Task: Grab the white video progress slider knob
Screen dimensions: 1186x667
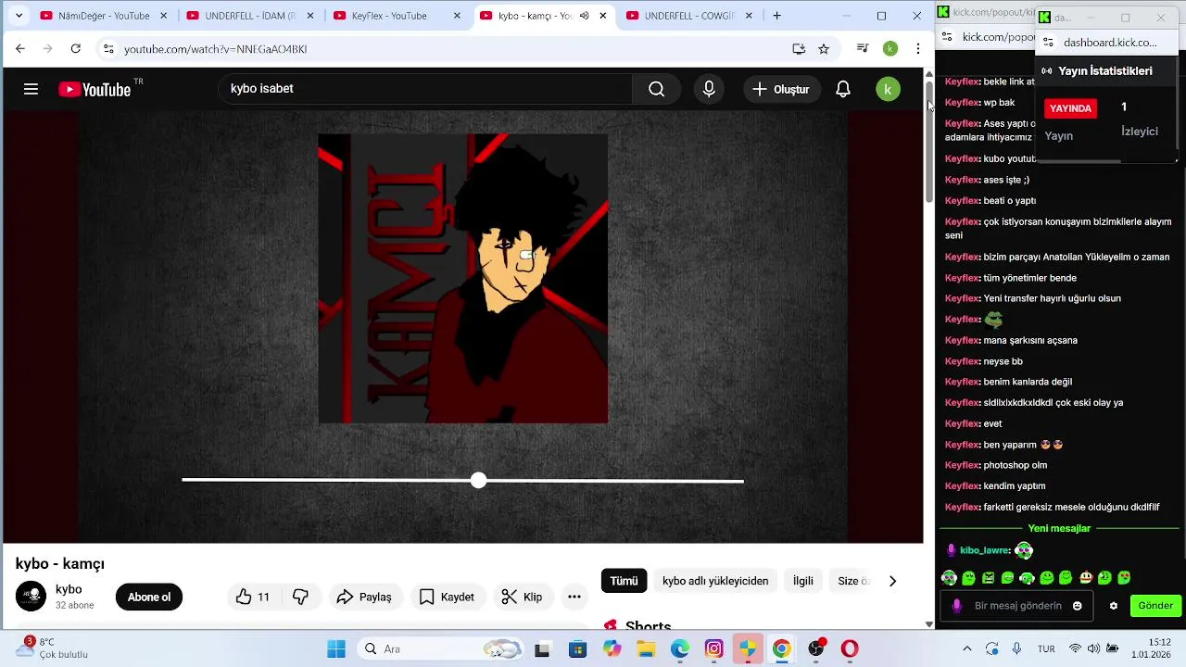Action: click(x=478, y=480)
